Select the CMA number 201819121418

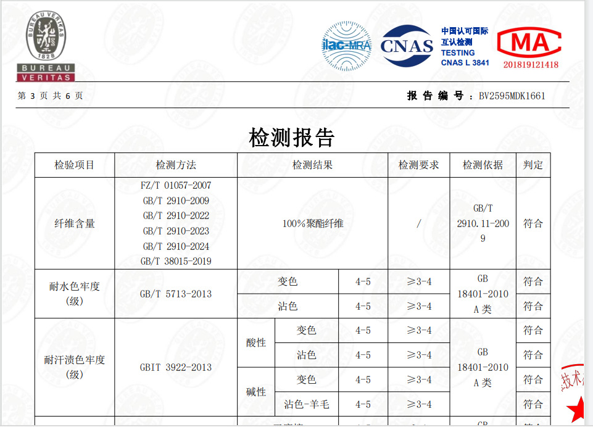coord(531,65)
